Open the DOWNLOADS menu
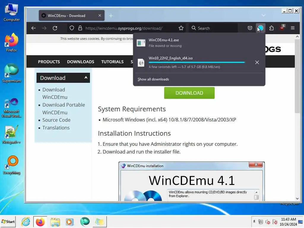Image resolution: width=304 pixels, height=228 pixels. 80,62
